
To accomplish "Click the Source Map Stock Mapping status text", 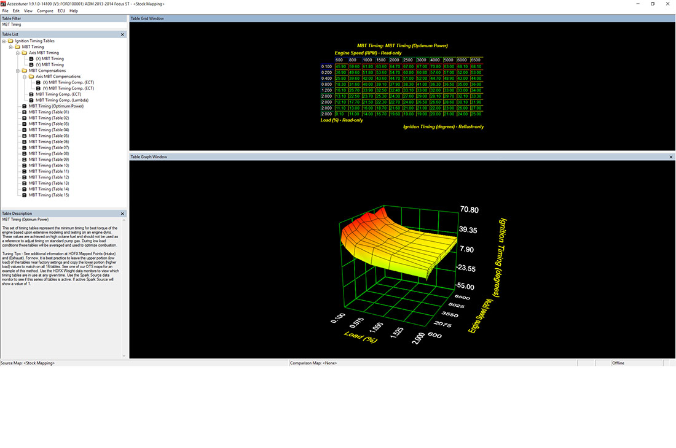I will click(28, 363).
